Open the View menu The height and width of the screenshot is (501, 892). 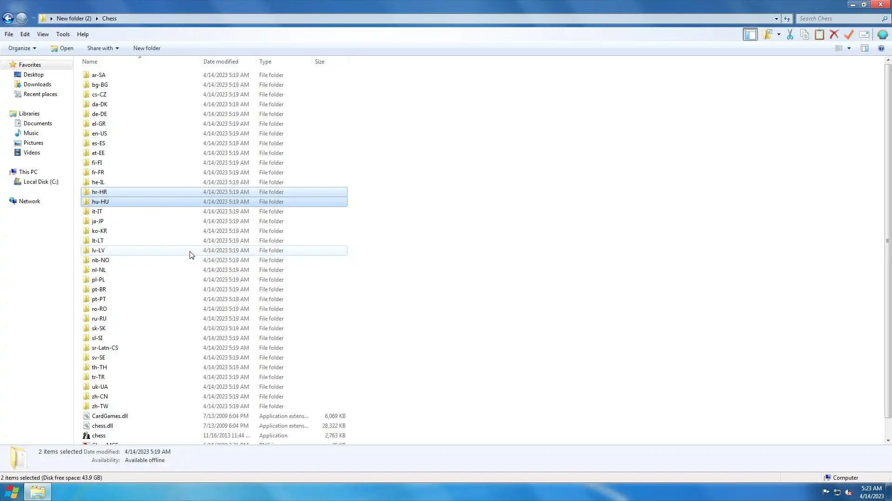[x=43, y=34]
